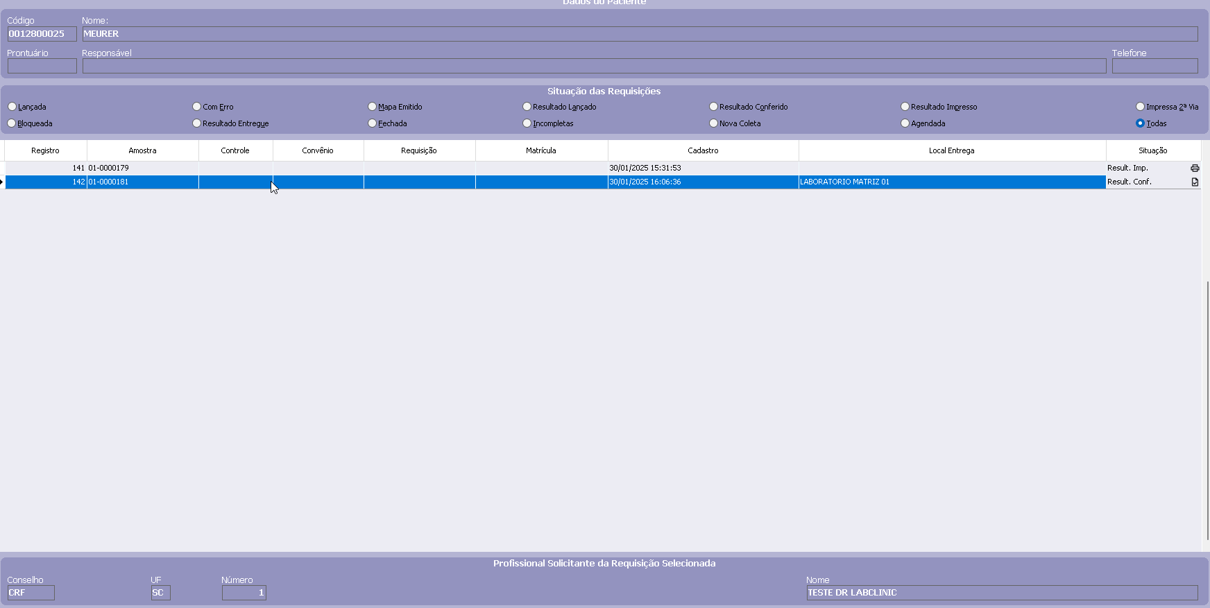Image resolution: width=1210 pixels, height=608 pixels.
Task: Choose the Nova Coleta radio button
Action: pyautogui.click(x=714, y=123)
